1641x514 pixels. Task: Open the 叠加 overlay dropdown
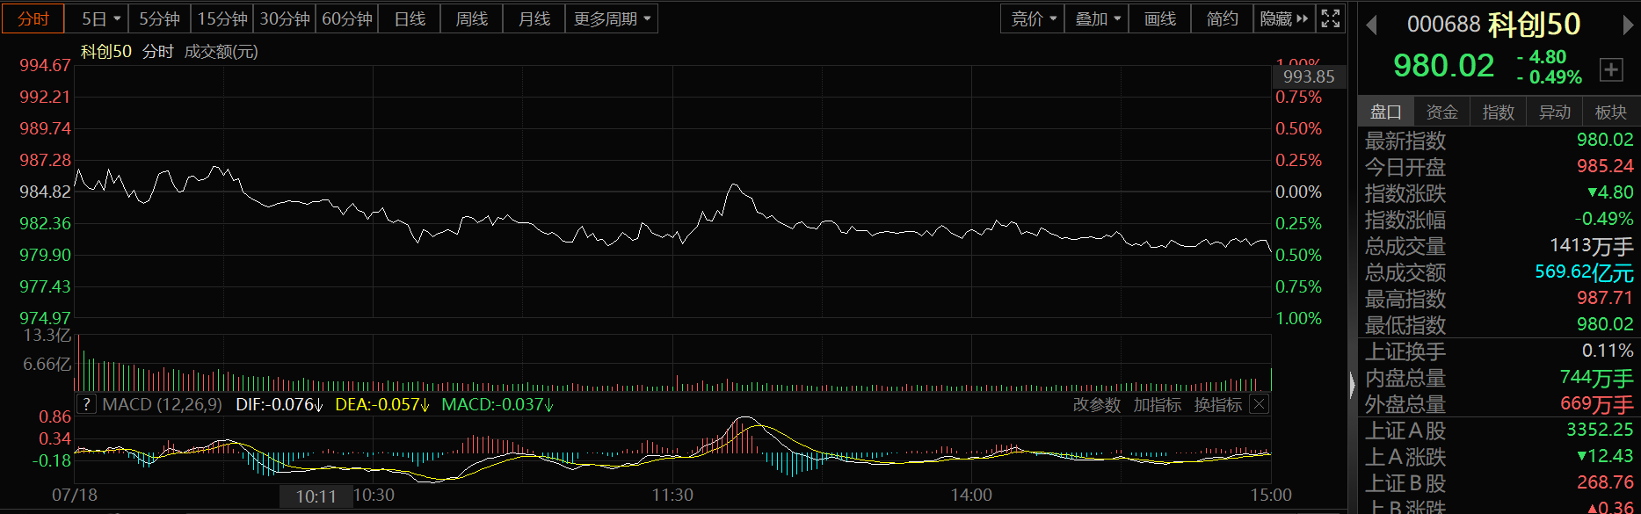[1097, 18]
